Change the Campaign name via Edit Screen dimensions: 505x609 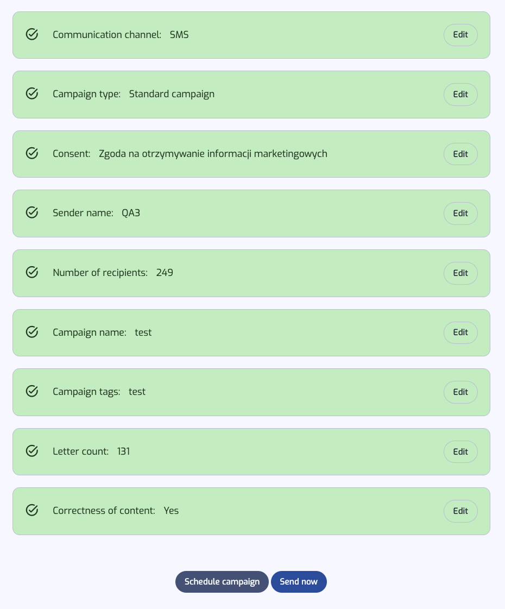(x=460, y=332)
